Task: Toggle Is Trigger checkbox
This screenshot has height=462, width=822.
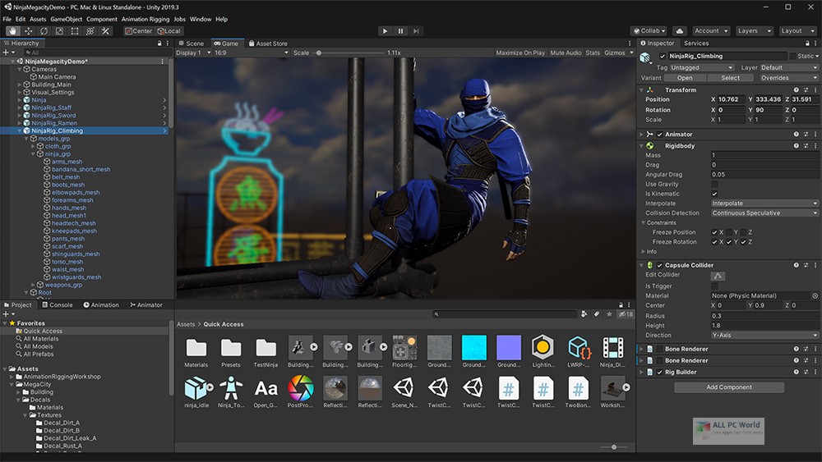Action: tap(714, 286)
